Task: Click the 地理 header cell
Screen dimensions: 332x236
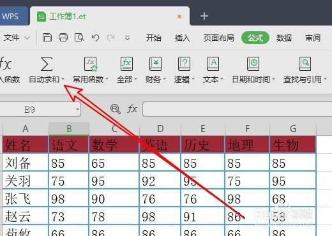Action: click(x=247, y=145)
